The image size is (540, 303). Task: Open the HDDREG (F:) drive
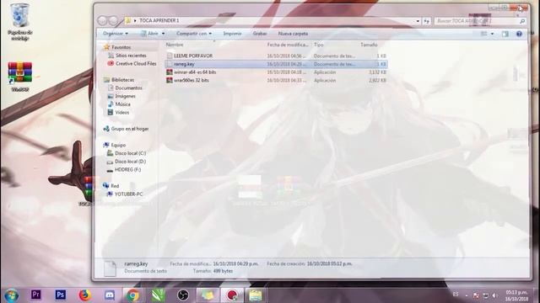tap(127, 170)
